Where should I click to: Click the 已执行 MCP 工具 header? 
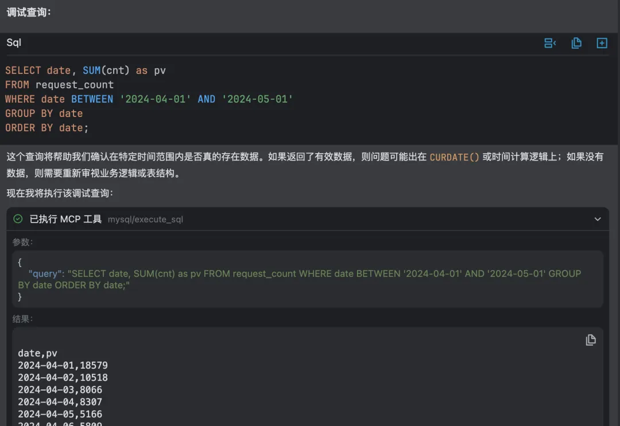[65, 219]
